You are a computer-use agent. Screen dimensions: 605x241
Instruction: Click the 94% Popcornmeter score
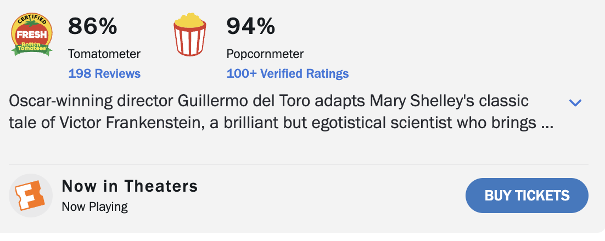click(250, 26)
